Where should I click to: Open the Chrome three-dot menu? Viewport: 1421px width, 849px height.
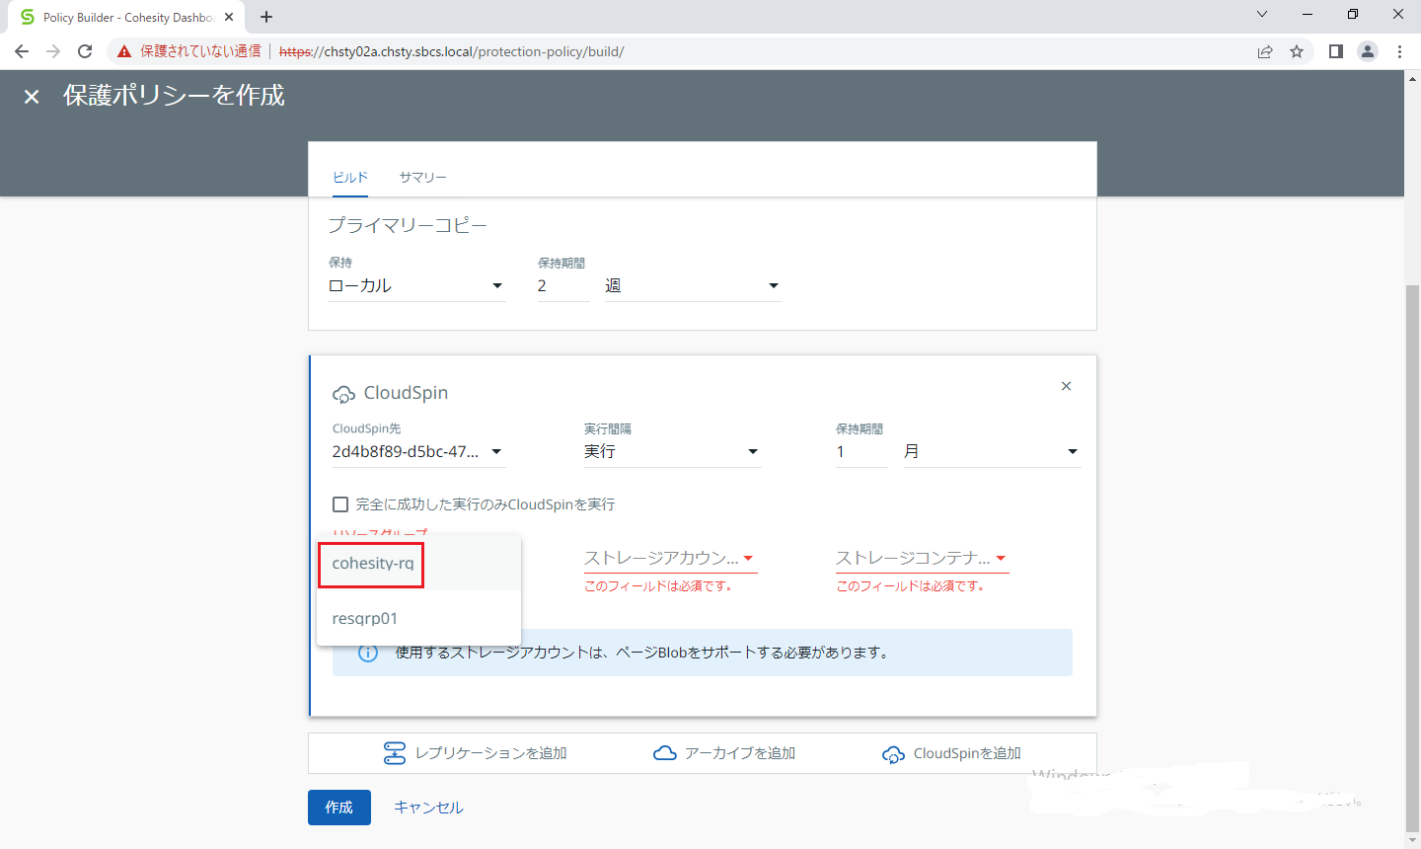[1399, 51]
